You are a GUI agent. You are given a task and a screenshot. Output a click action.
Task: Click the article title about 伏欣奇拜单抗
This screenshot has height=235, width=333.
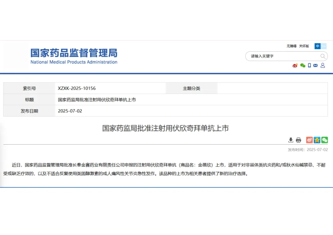tap(166, 128)
